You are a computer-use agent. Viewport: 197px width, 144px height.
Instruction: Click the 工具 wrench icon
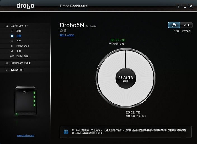tap(12, 51)
